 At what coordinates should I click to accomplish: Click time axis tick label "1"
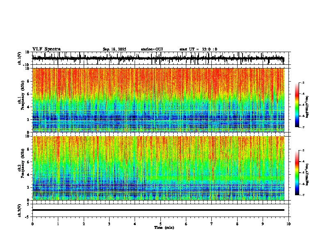coord(58,224)
